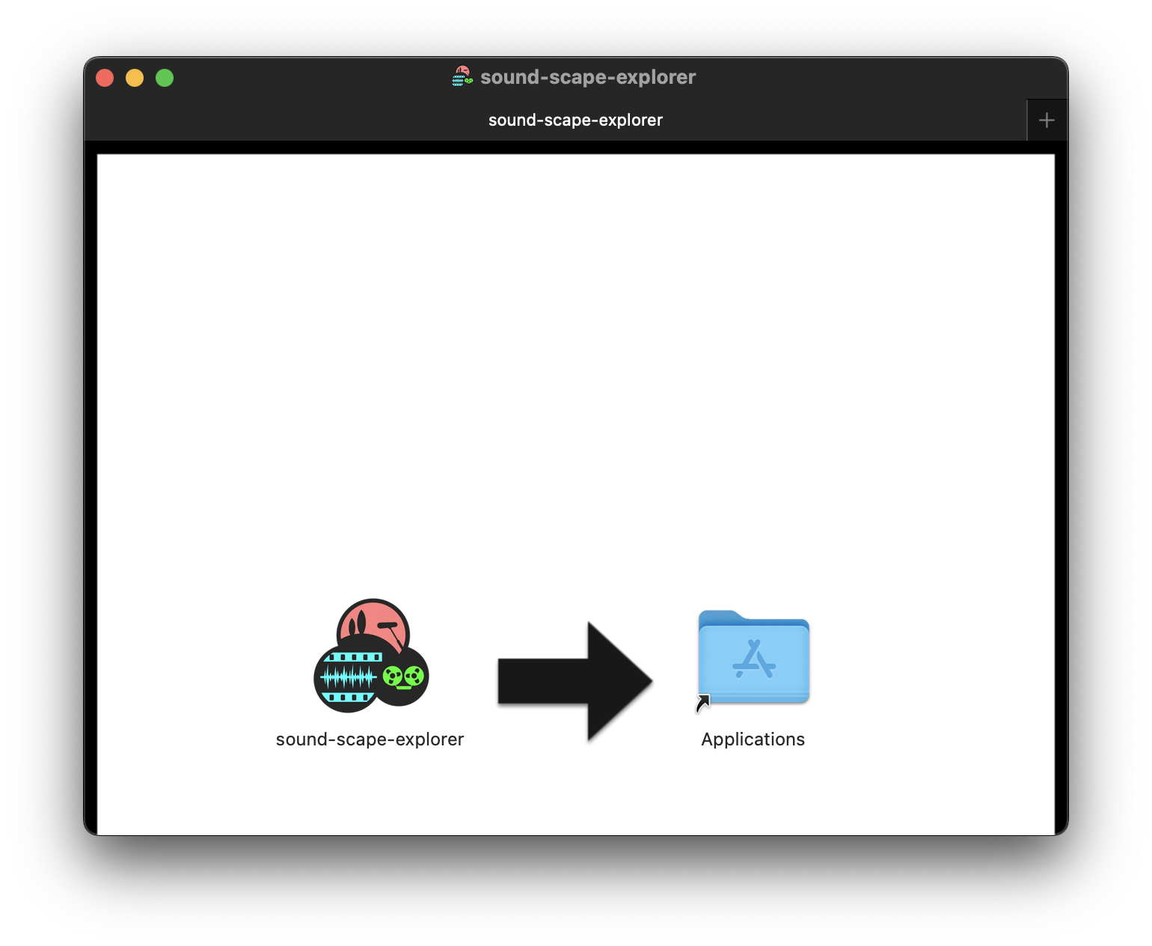Click the alias arrow badge on Applications folder

(703, 704)
